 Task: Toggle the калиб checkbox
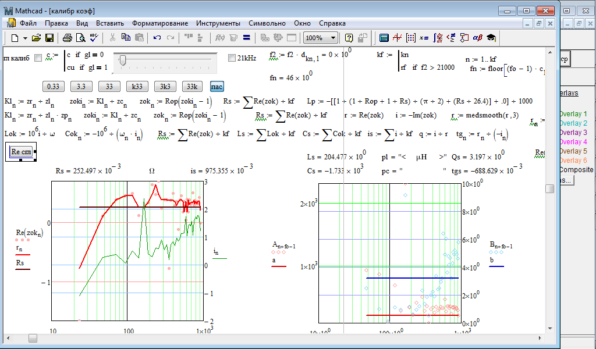pos(38,58)
